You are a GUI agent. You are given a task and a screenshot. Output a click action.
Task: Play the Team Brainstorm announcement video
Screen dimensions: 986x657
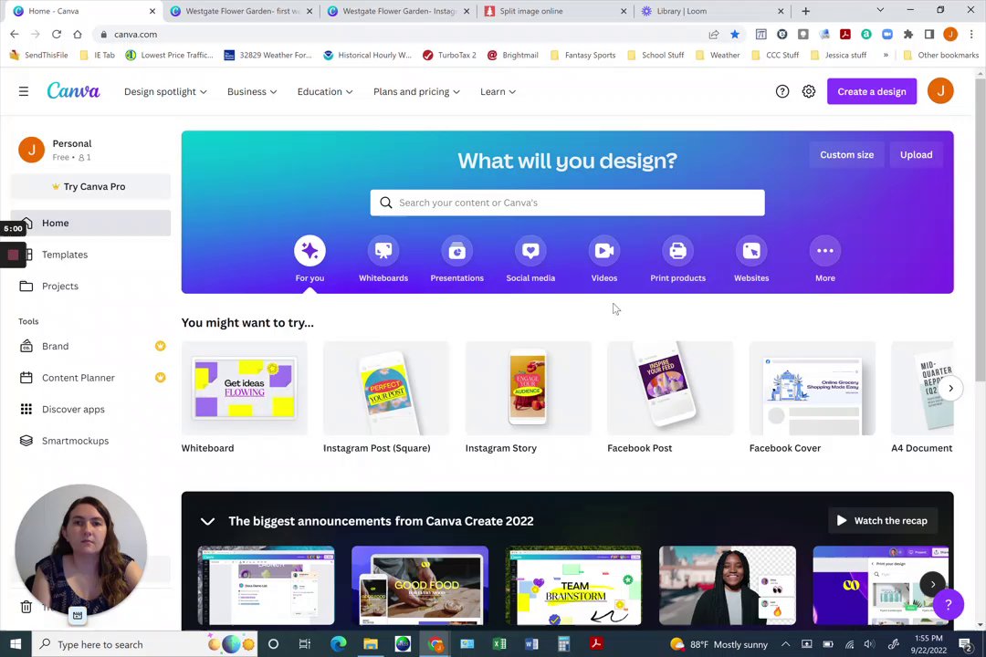click(573, 585)
